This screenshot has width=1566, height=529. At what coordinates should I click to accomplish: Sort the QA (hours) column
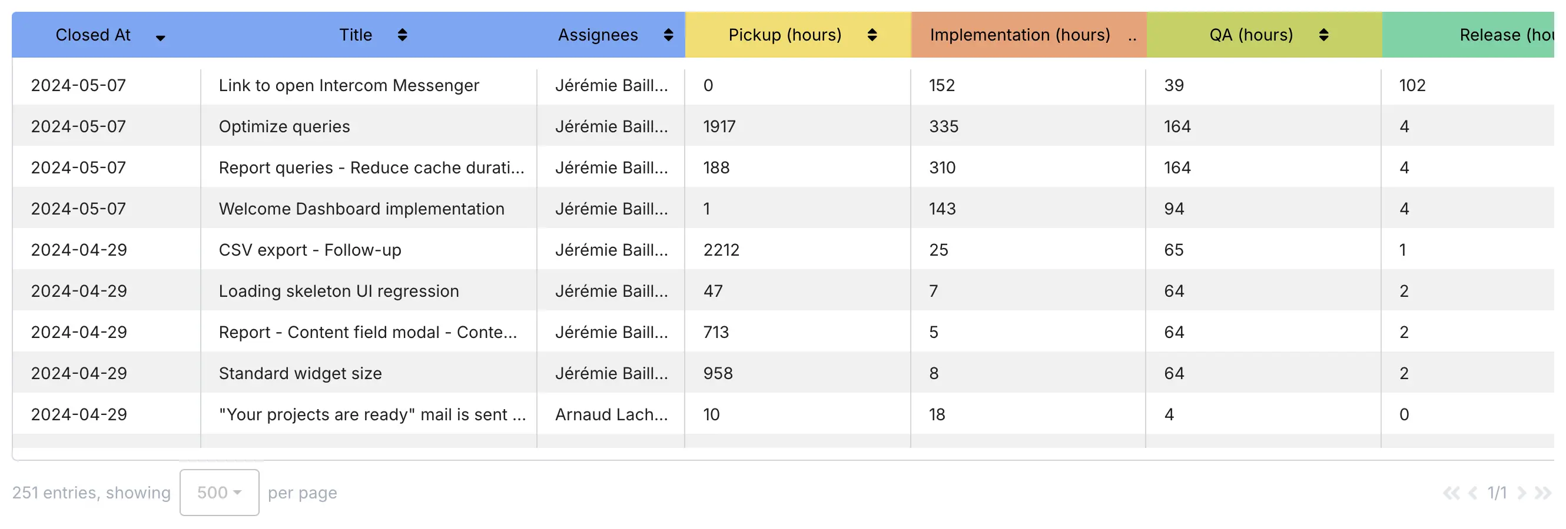pos(1325,35)
